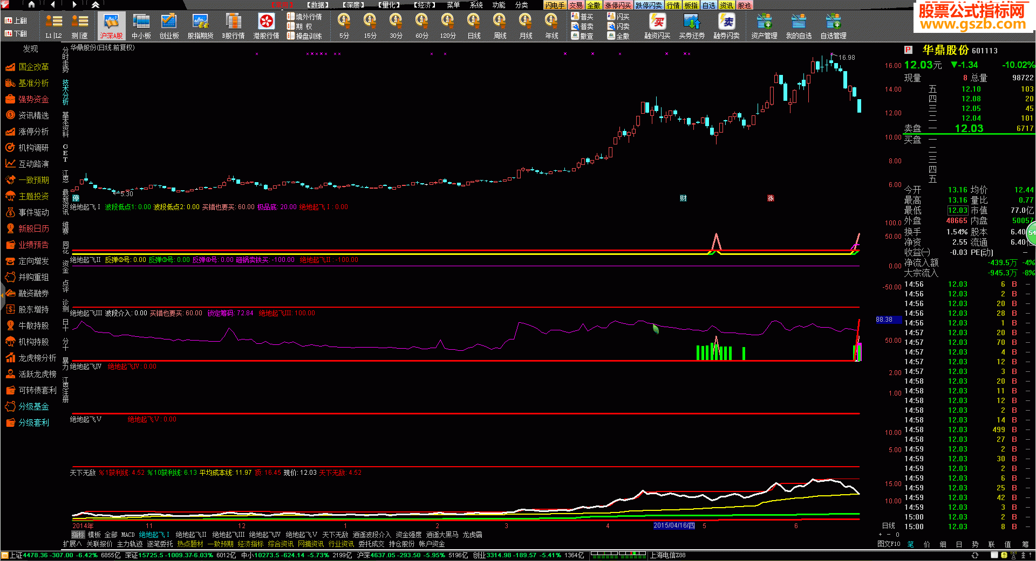Go to home icon in title bar
Image resolution: width=1036 pixels, height=561 pixels.
click(32, 5)
